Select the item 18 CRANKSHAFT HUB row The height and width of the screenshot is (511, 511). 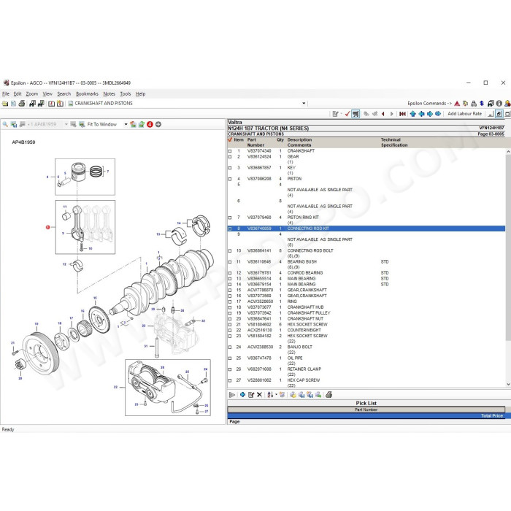click(x=366, y=307)
